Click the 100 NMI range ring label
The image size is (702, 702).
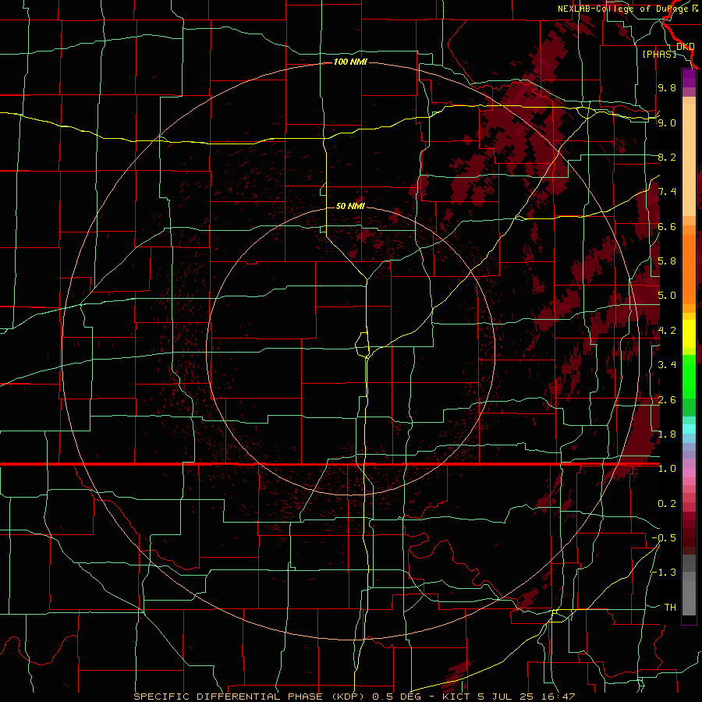[350, 62]
